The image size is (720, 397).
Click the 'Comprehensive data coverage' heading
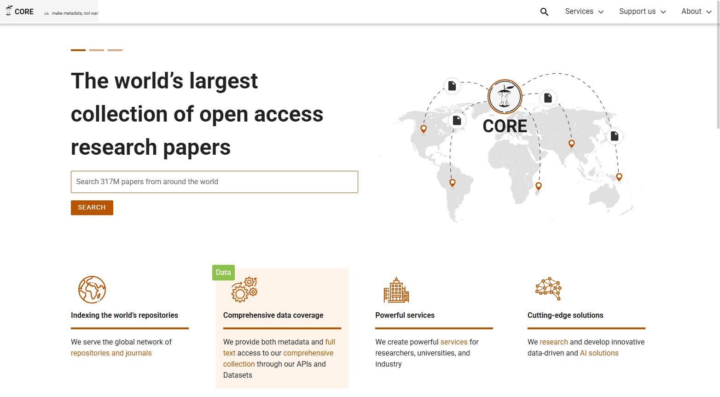[273, 315]
